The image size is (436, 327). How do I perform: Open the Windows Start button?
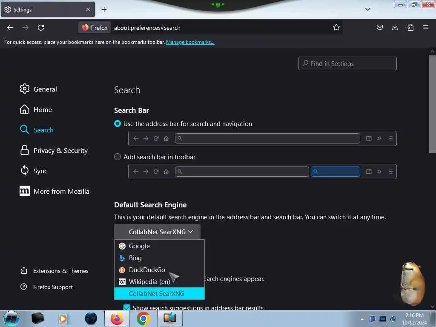(x=11, y=318)
